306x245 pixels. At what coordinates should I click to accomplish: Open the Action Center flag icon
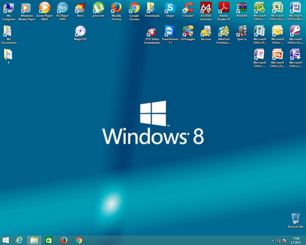pyautogui.click(x=285, y=240)
